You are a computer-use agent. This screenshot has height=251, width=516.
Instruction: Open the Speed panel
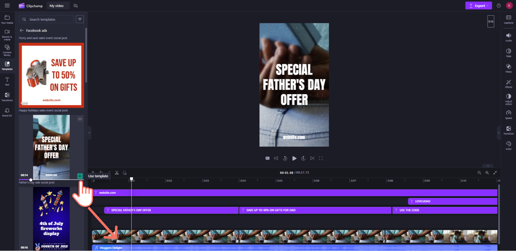click(508, 115)
